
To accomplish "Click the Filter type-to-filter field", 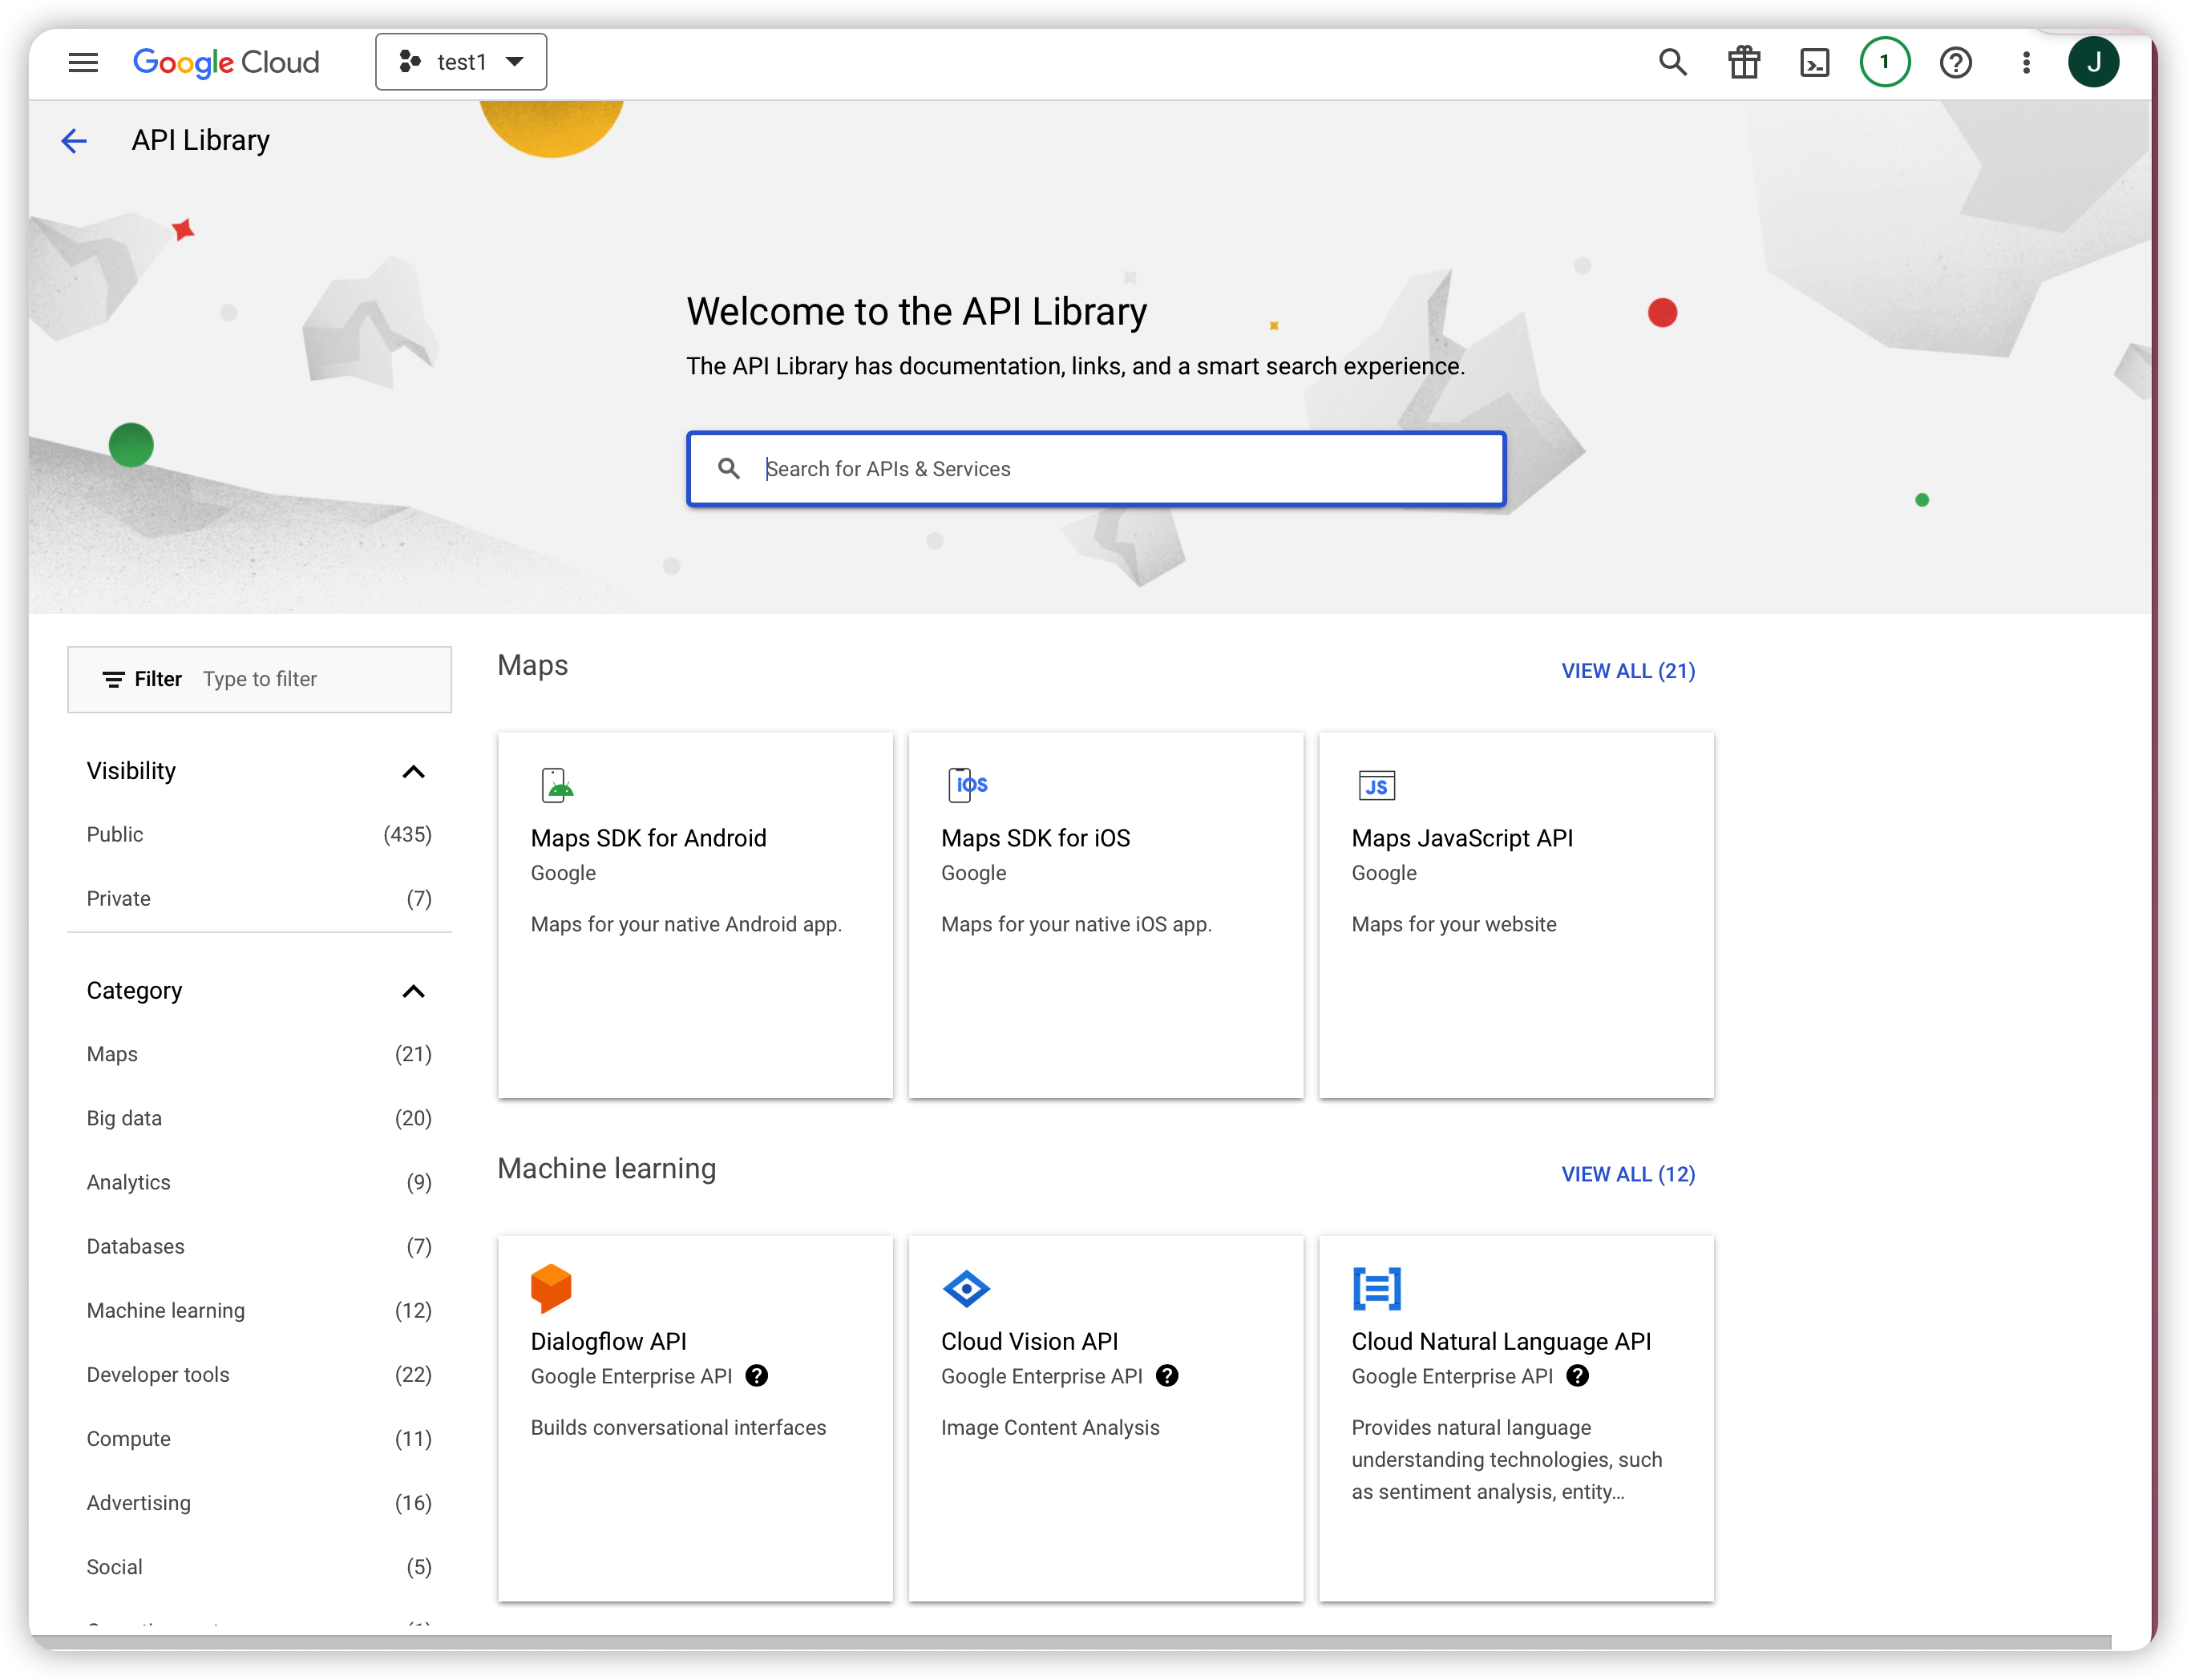I will [259, 679].
